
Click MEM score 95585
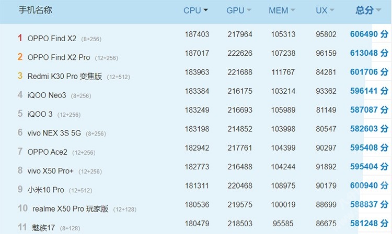283,224
